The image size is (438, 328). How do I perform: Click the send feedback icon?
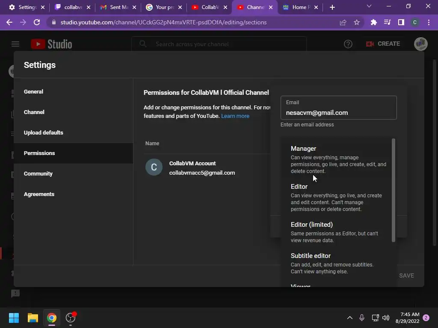(x=15, y=293)
